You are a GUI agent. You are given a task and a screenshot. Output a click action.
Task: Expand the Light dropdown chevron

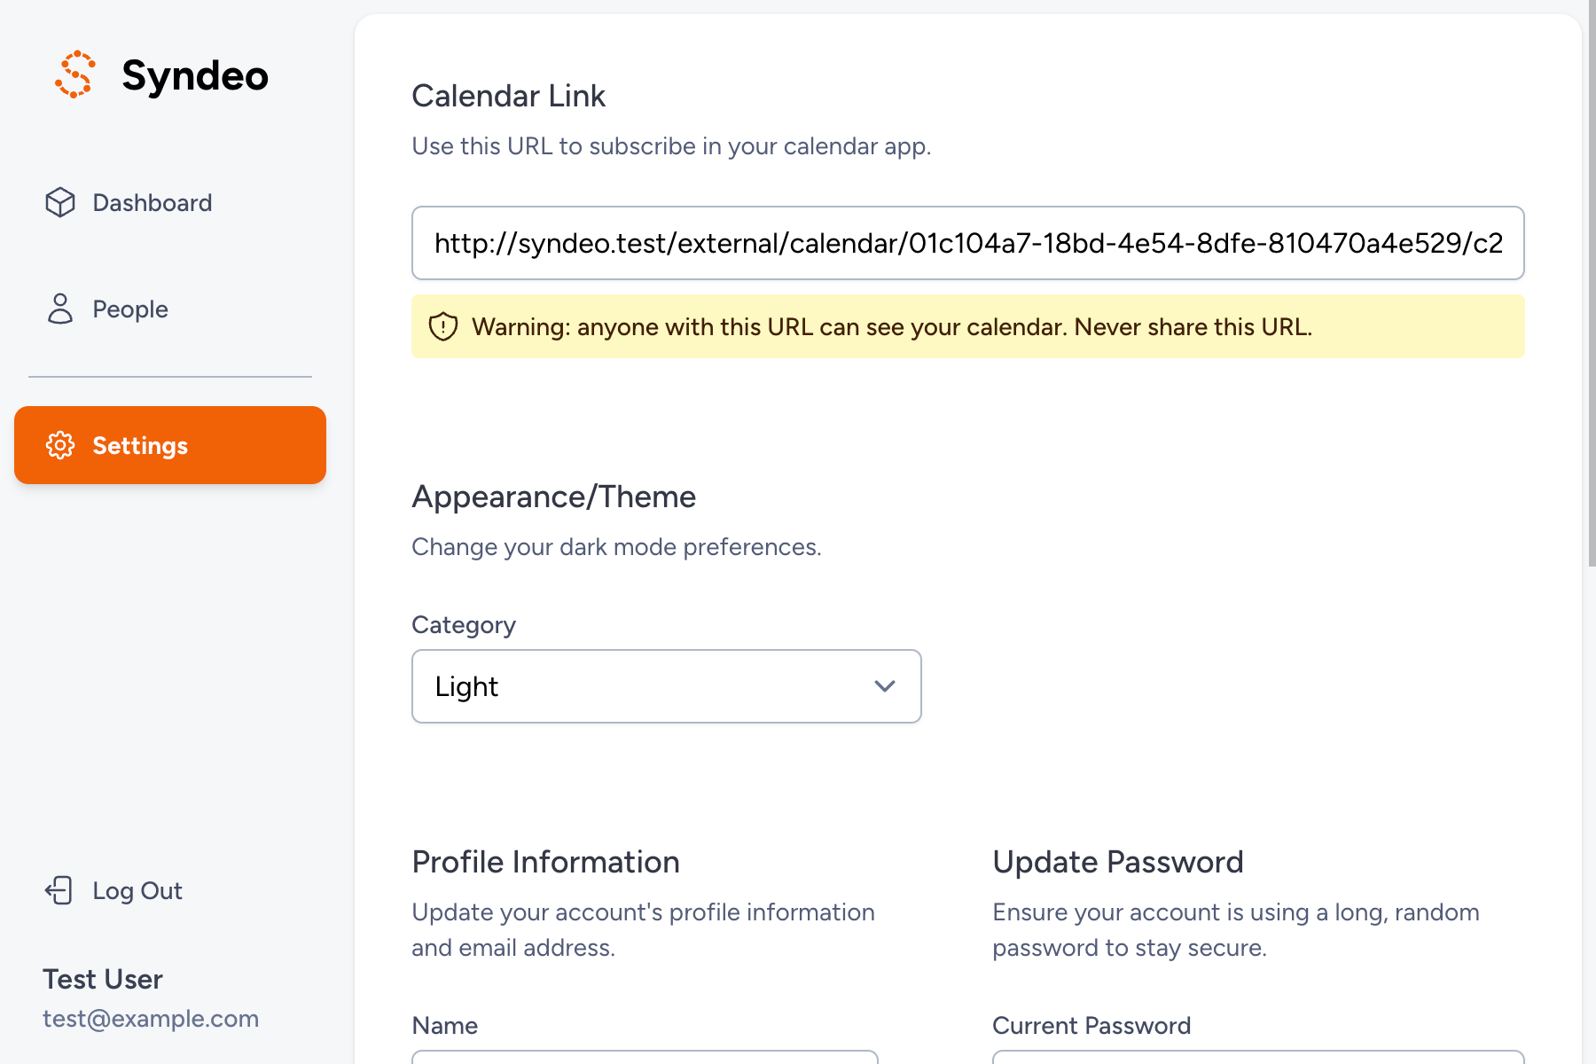tap(885, 686)
